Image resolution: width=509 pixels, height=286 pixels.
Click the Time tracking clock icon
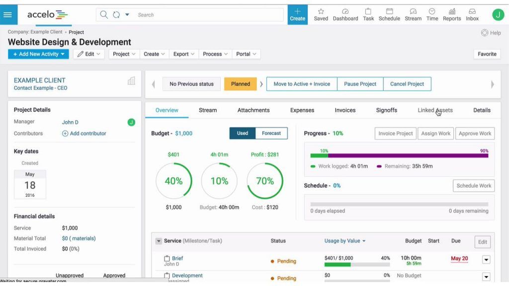pos(432,14)
